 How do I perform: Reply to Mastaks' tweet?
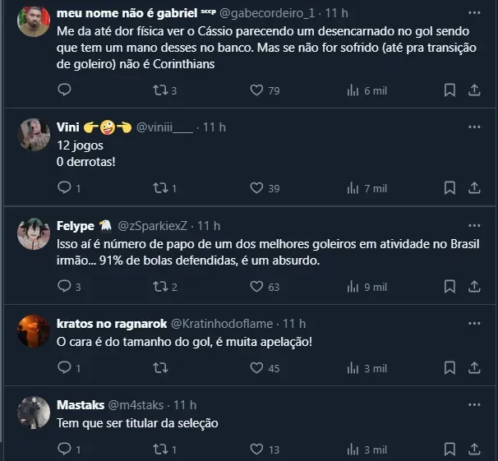(65, 449)
